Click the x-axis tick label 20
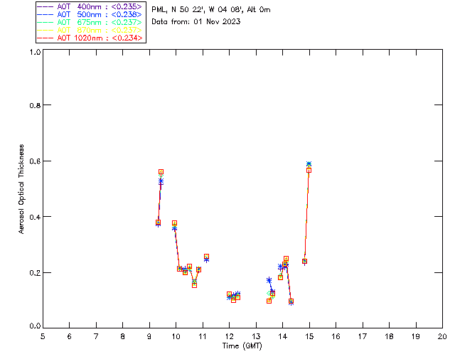455x364 pixels. pyautogui.click(x=442, y=336)
